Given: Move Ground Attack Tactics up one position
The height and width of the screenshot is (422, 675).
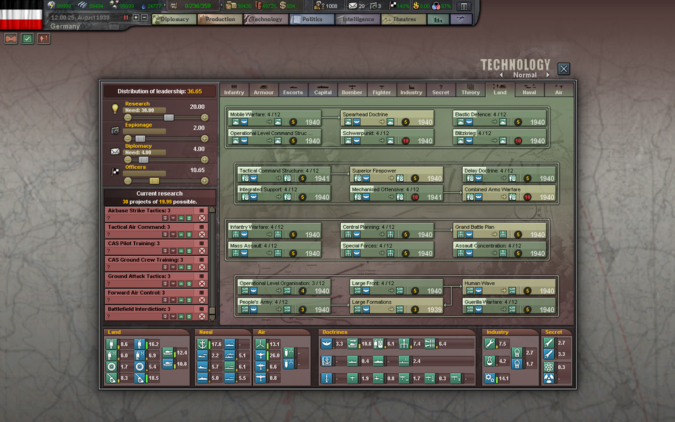Looking at the screenshot, I should click(x=181, y=284).
